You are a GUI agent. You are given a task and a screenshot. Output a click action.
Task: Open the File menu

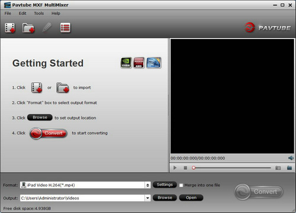click(x=8, y=14)
